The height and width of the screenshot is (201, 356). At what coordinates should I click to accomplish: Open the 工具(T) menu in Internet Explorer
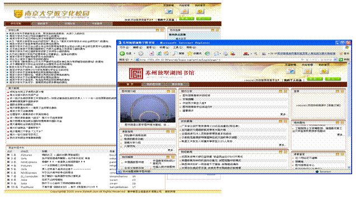pyautogui.click(x=178, y=47)
